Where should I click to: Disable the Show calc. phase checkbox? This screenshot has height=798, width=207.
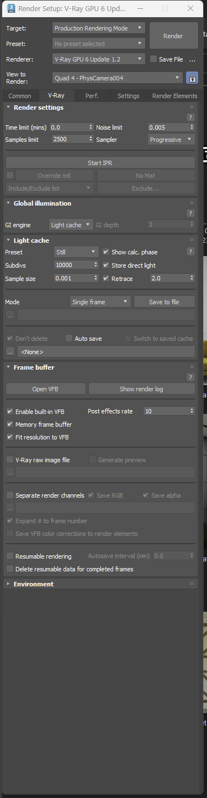coord(107,252)
